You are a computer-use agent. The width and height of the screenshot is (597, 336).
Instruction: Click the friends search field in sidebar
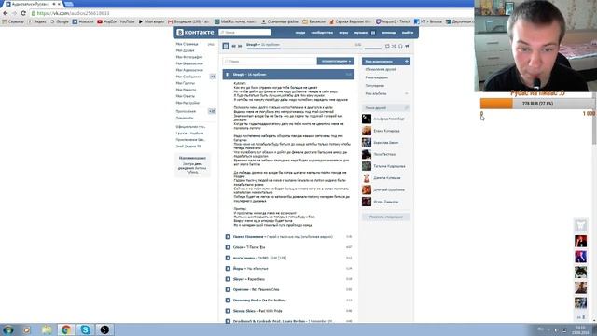click(385, 108)
